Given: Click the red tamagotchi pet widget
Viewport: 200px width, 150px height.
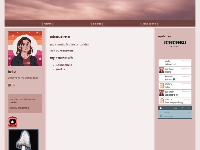Looking at the screenshot, I should pos(12,122).
